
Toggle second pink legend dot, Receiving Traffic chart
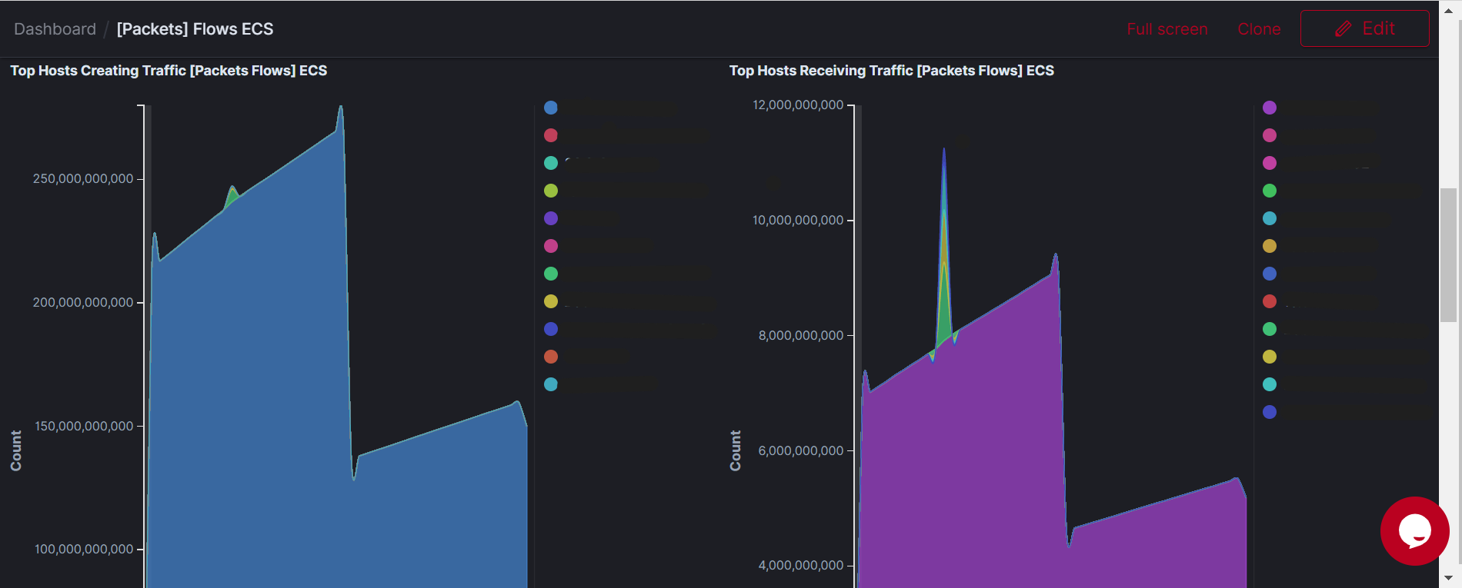1270,135
